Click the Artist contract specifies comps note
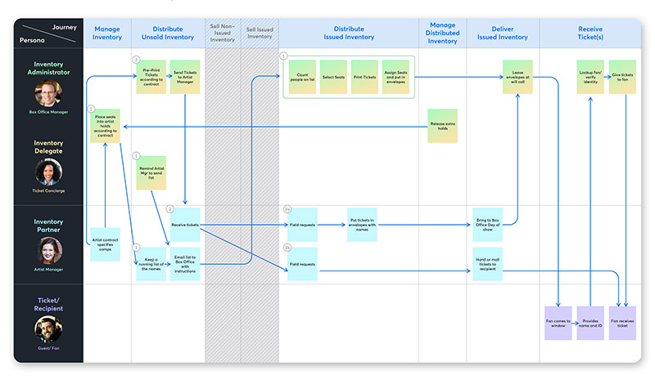 click(x=106, y=244)
